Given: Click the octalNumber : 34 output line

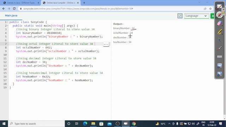Looking at the screenshot, I should point(123,33).
